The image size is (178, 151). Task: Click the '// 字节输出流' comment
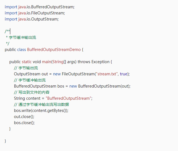[x=26, y=68]
